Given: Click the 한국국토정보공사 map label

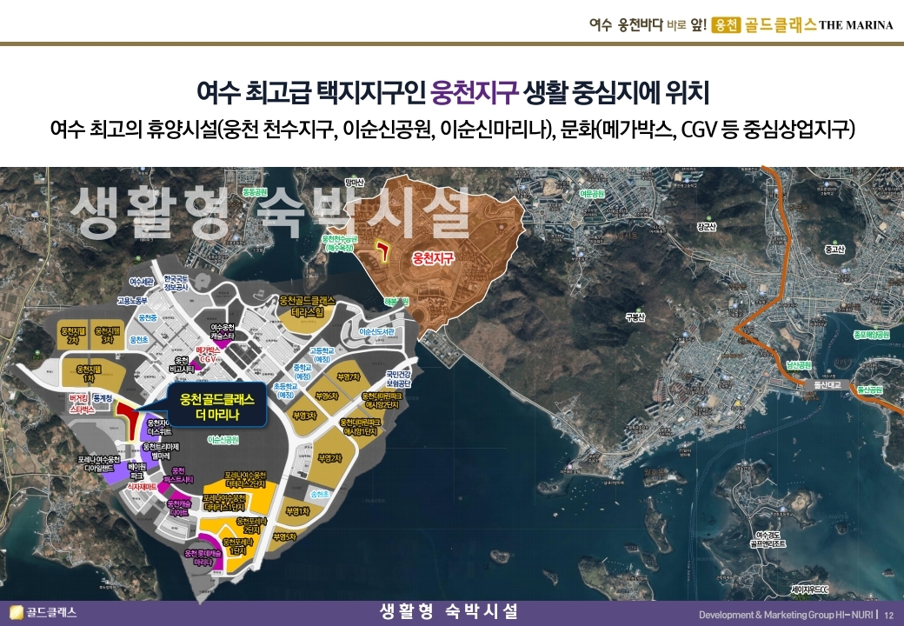Looking at the screenshot, I should coord(176,283).
